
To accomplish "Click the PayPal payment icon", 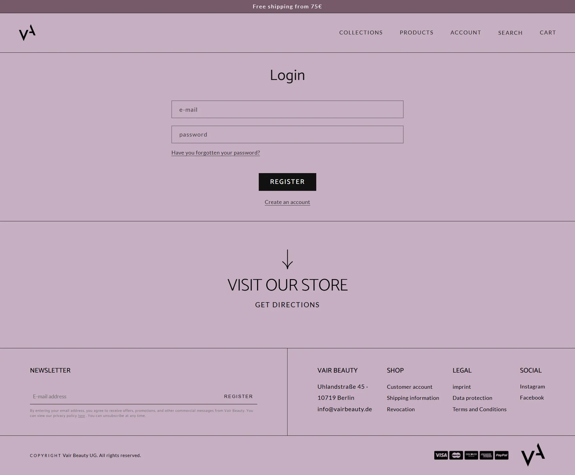I will [x=501, y=455].
